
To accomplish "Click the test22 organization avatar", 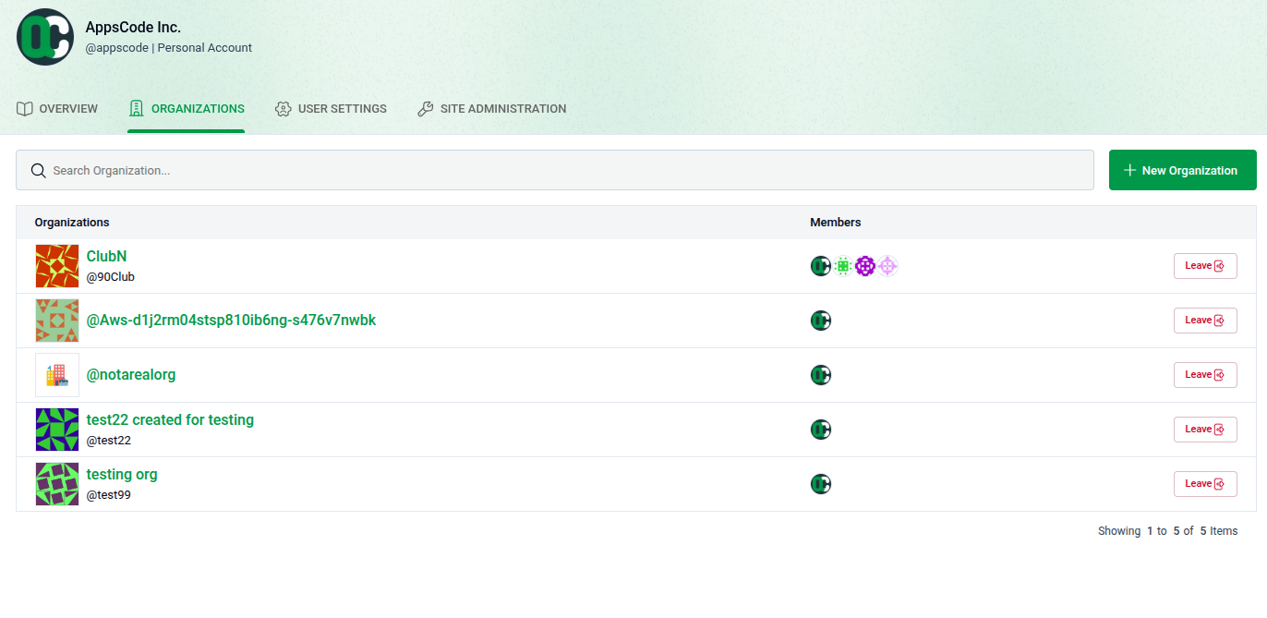I will coord(56,429).
